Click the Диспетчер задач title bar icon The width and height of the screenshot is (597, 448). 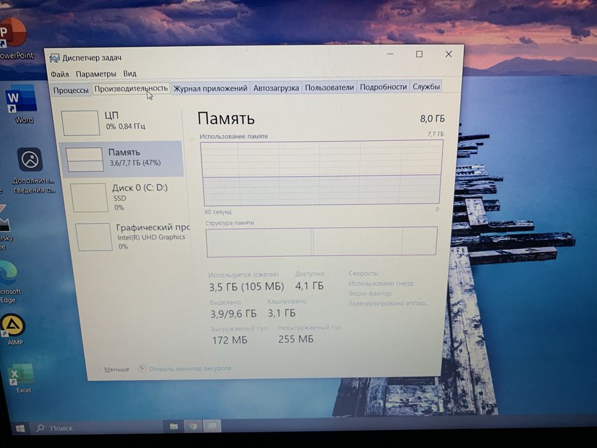(x=55, y=58)
